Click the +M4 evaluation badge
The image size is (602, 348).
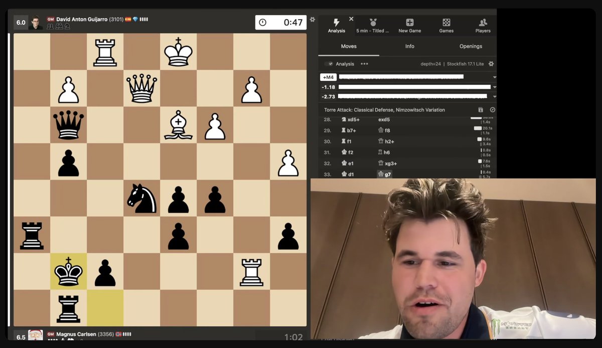pyautogui.click(x=328, y=77)
